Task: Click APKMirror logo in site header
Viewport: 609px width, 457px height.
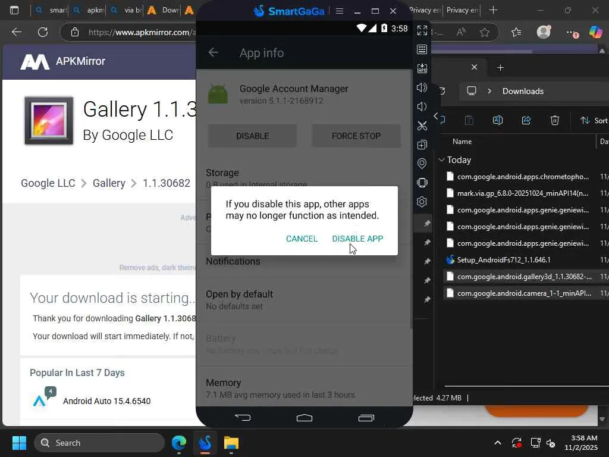Action: (62, 61)
